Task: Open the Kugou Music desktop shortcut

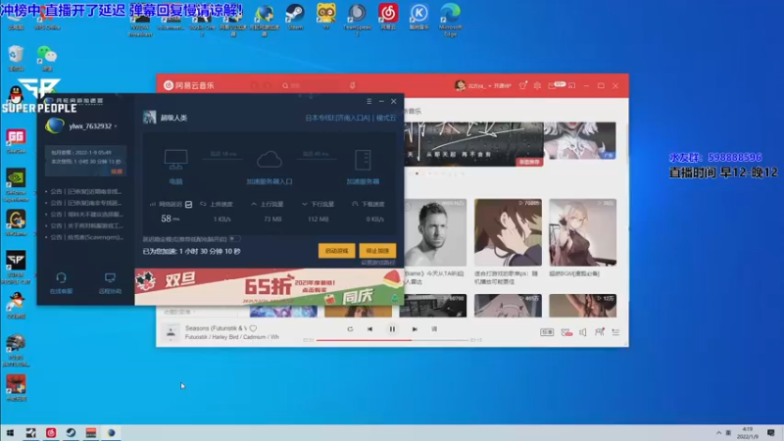Action: tap(419, 17)
